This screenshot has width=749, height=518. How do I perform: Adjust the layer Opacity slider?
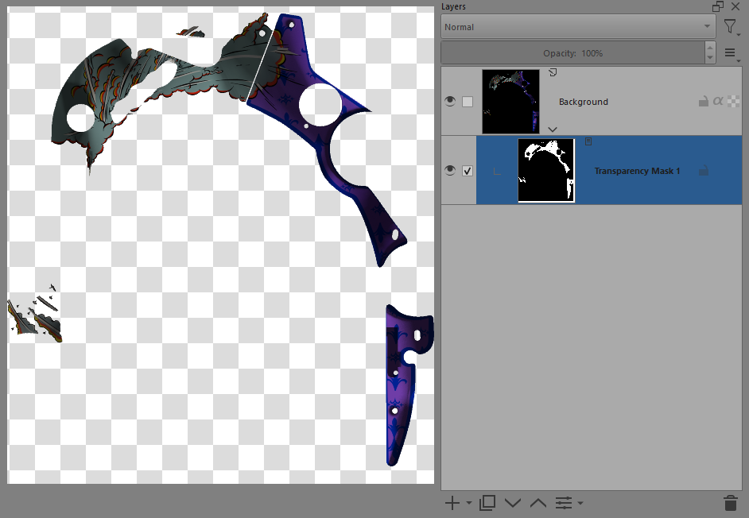pos(572,53)
